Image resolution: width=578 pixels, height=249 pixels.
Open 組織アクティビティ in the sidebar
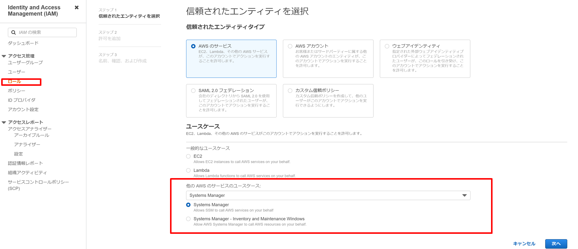coord(27,172)
